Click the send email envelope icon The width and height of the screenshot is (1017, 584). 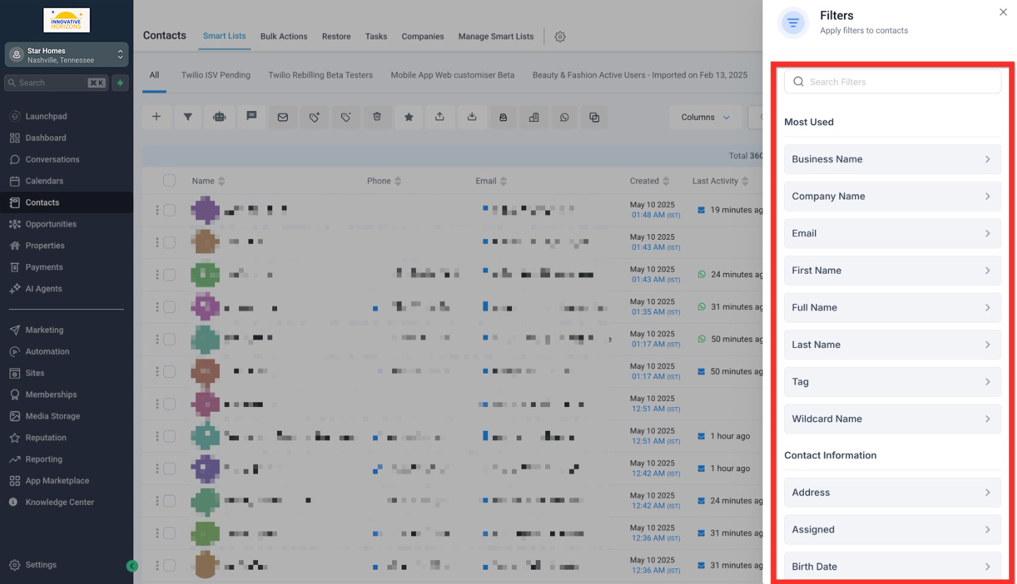click(x=282, y=117)
